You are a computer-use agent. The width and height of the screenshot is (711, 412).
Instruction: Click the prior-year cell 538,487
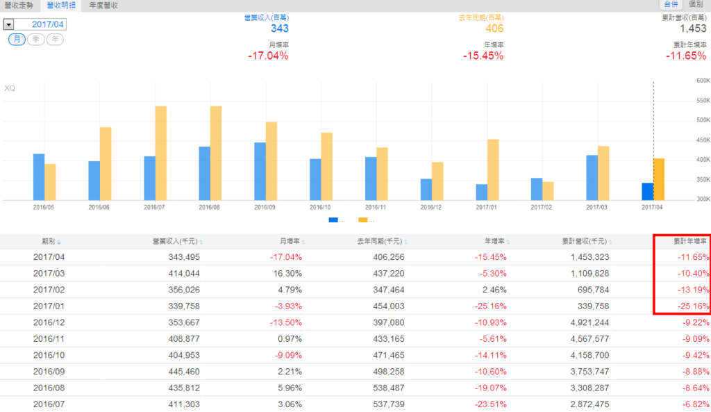point(389,388)
